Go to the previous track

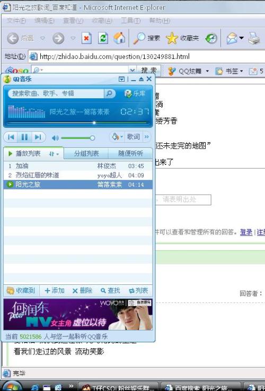(11, 137)
